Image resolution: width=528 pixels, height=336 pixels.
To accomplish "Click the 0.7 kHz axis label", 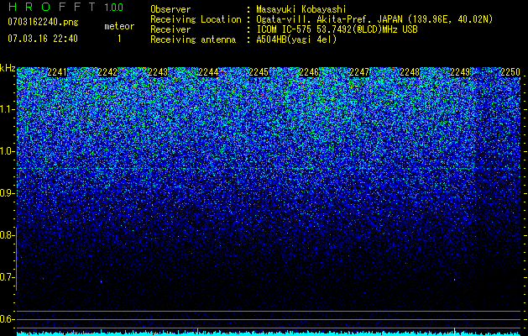I will pyautogui.click(x=8, y=277).
